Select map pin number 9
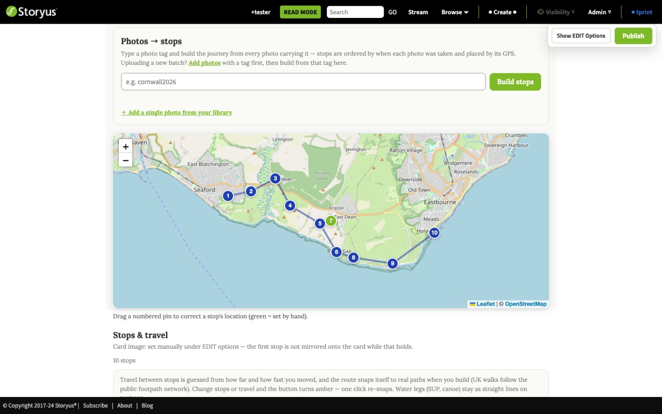Viewport: 662px width, 414px height. pyautogui.click(x=392, y=264)
